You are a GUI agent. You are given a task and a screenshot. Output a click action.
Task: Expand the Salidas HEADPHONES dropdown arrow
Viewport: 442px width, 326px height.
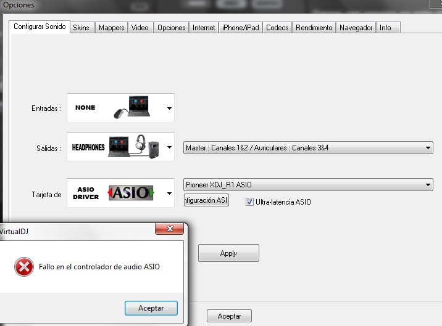169,147
